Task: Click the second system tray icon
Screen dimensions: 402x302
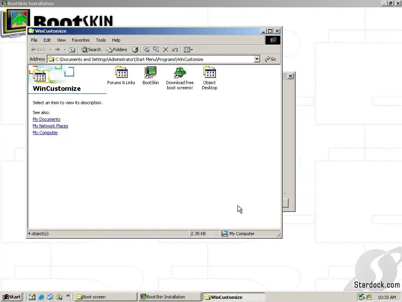Action: 369,297
